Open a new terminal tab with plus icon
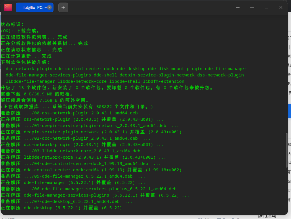The height and width of the screenshot is (219, 291). (63, 7)
